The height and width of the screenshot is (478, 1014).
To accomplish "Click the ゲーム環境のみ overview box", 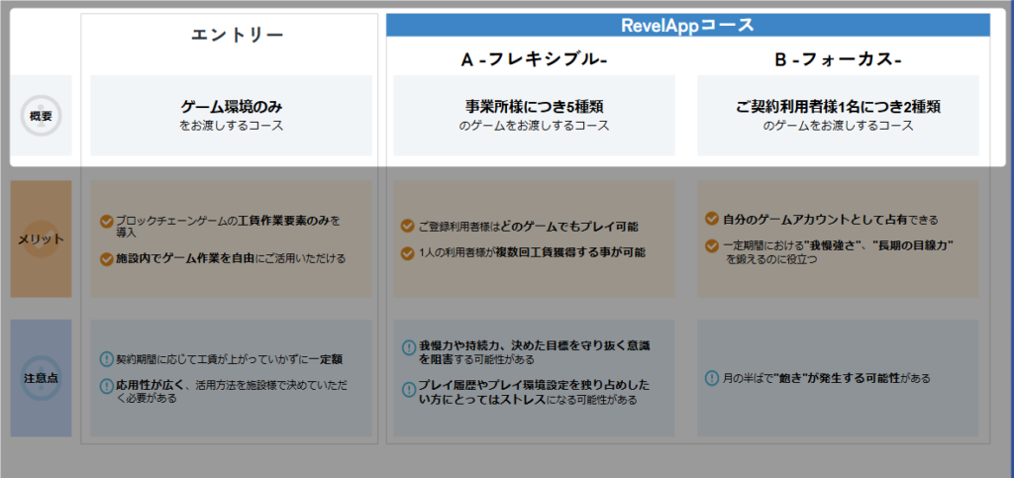I will point(231,115).
